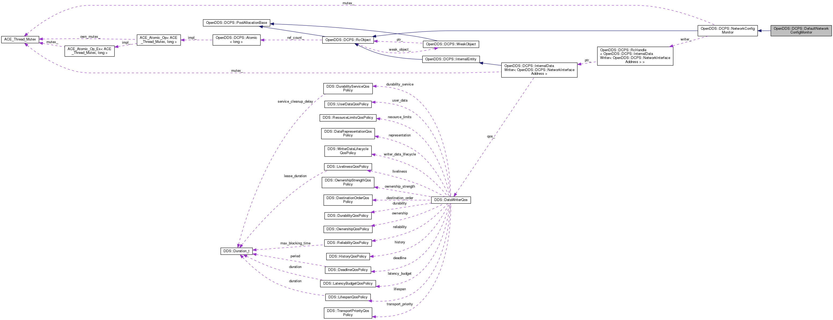Click the transport_priority edge label

tap(400, 304)
